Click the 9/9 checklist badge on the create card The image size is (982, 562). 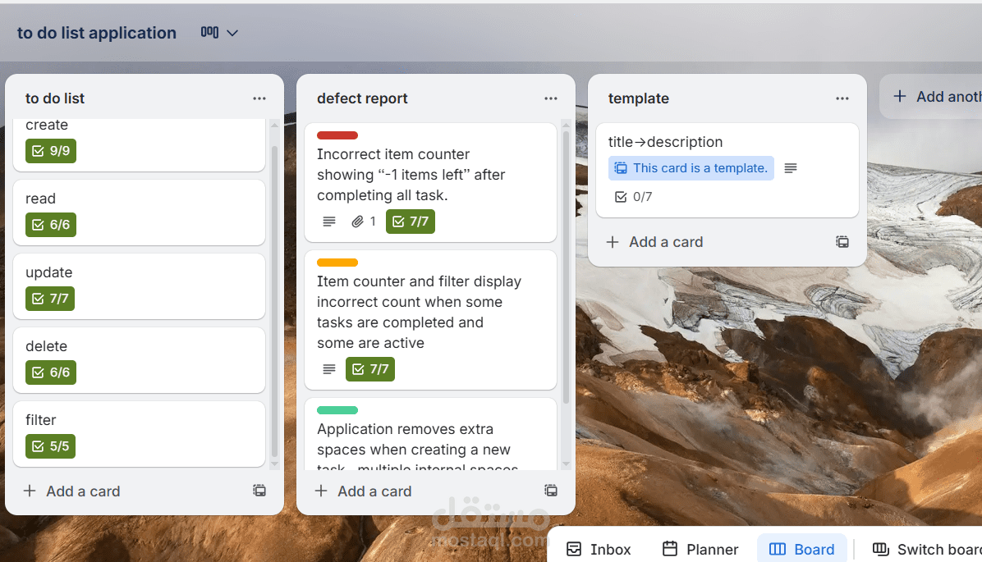(50, 150)
